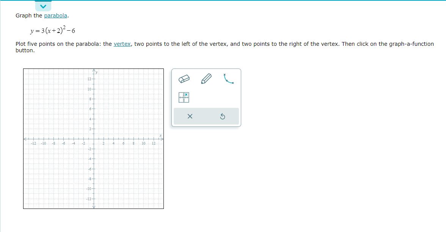Click the undo arrow icon
446x232 pixels.
(223, 116)
